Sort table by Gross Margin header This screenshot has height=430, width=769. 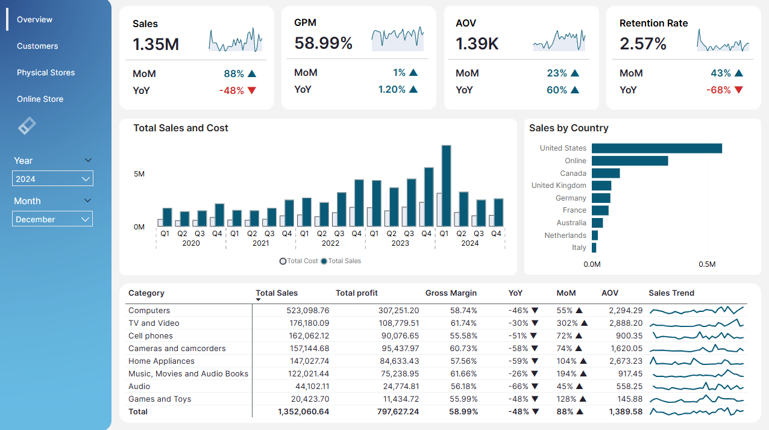451,293
